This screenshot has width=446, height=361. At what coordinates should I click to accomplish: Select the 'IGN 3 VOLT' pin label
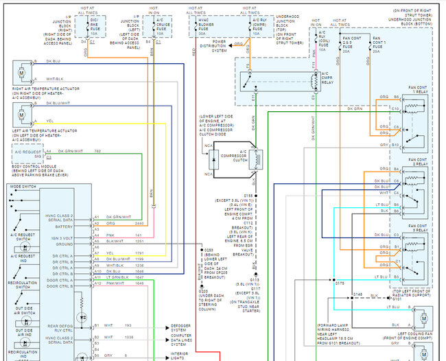(x=62, y=238)
